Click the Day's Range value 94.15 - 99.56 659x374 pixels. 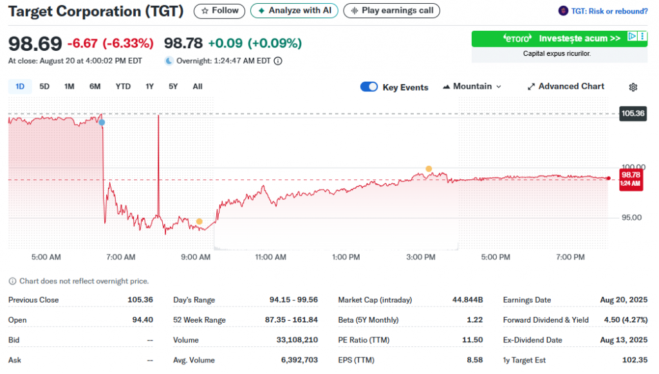(x=293, y=300)
